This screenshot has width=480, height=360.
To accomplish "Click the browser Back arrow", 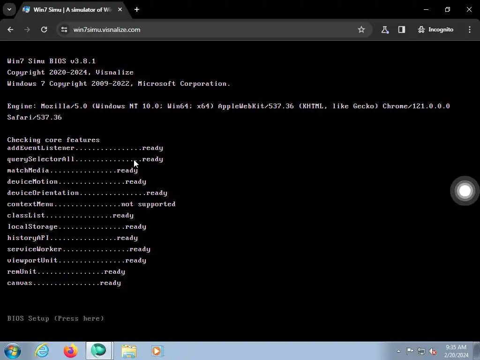I will click(x=10, y=30).
